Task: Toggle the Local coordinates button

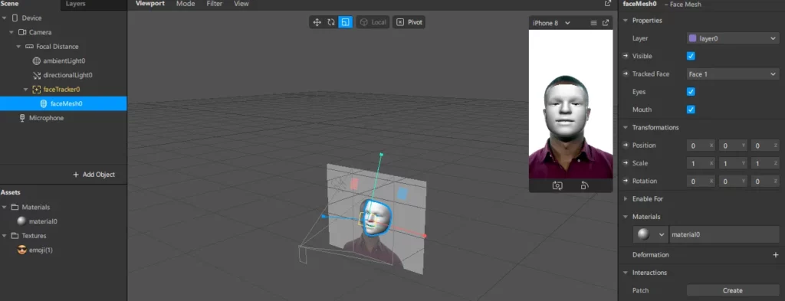Action: (x=373, y=22)
